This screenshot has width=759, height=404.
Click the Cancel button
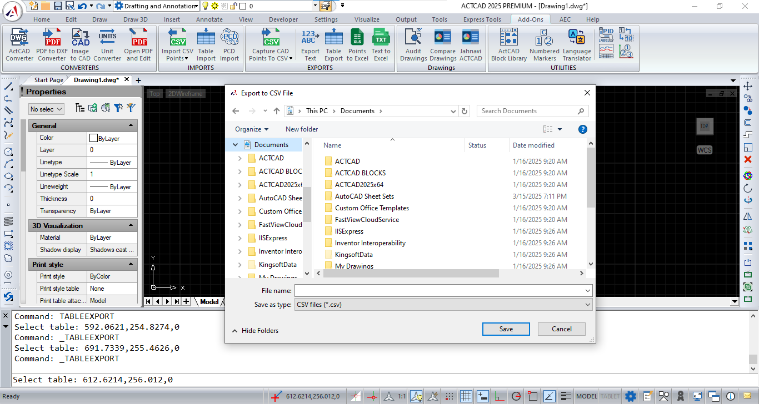click(x=562, y=329)
